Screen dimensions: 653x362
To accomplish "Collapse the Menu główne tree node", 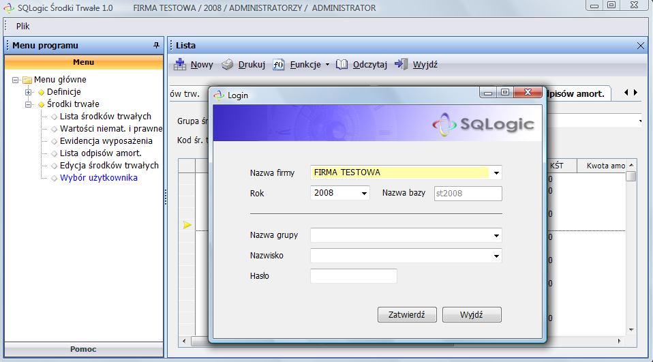I will [16, 80].
